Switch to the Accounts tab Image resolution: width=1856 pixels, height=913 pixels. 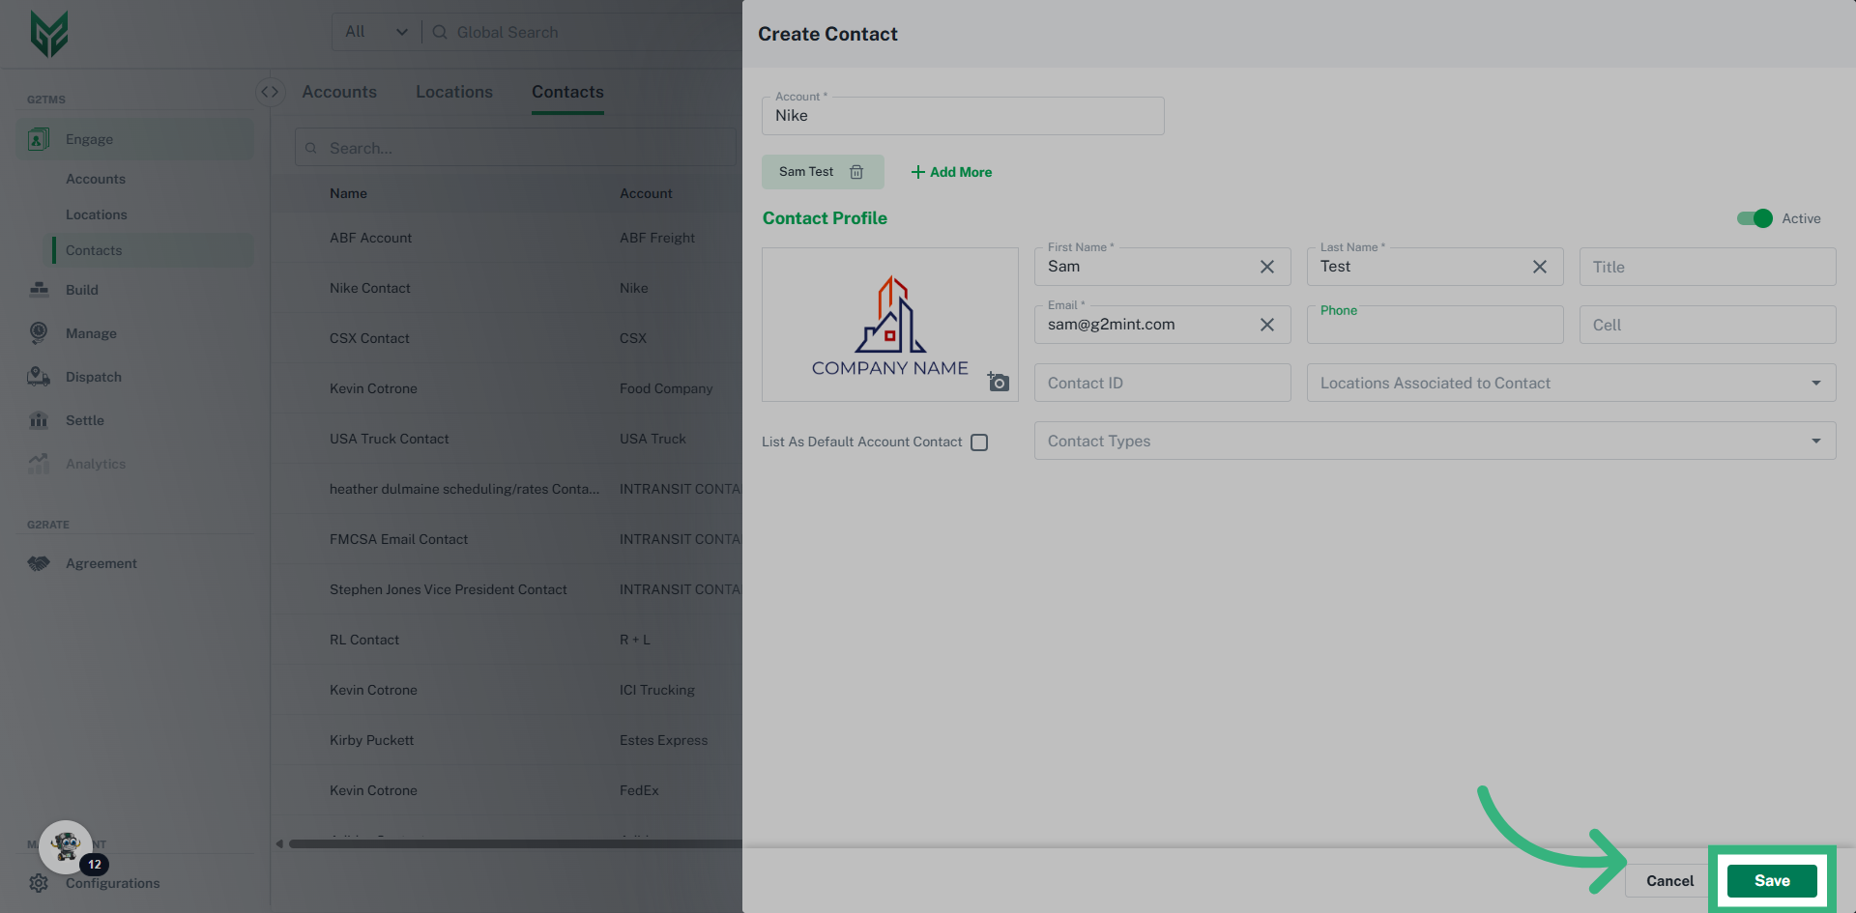click(x=339, y=92)
